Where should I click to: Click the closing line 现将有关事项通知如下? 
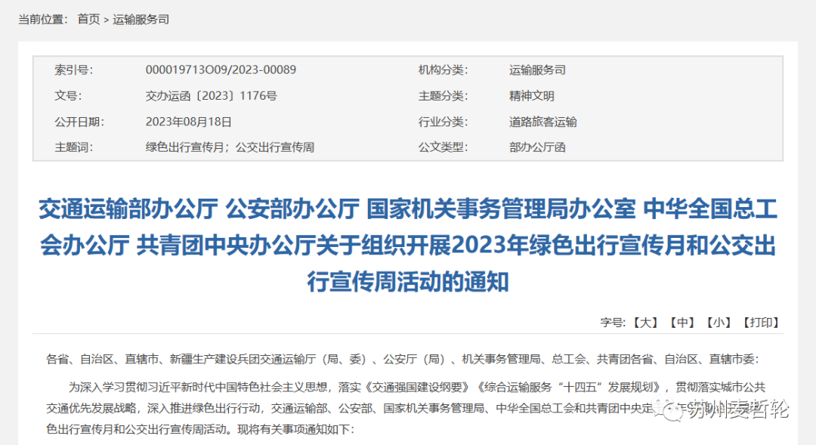click(x=295, y=429)
